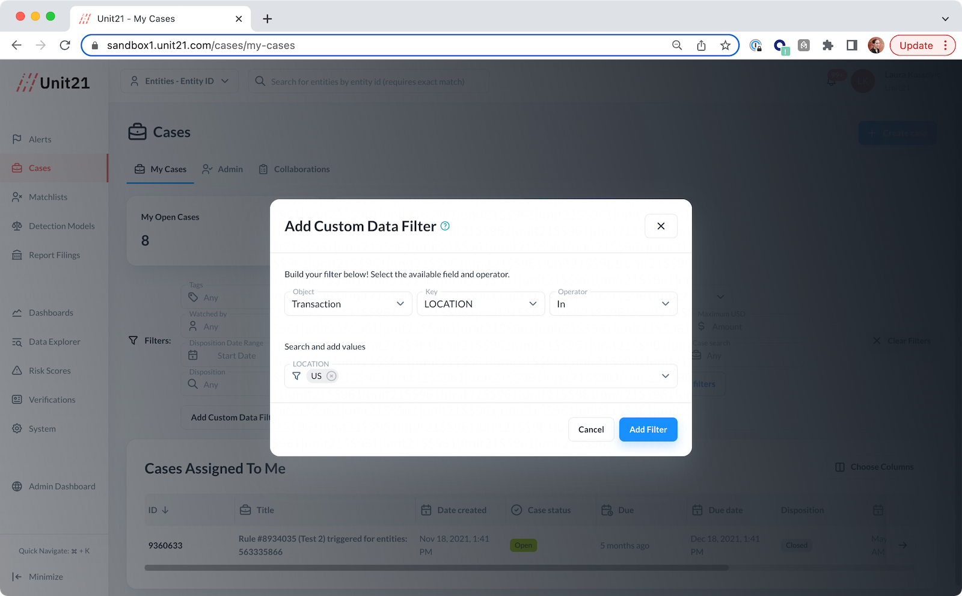Open a new browser tab
The height and width of the screenshot is (596, 962).
click(x=268, y=19)
